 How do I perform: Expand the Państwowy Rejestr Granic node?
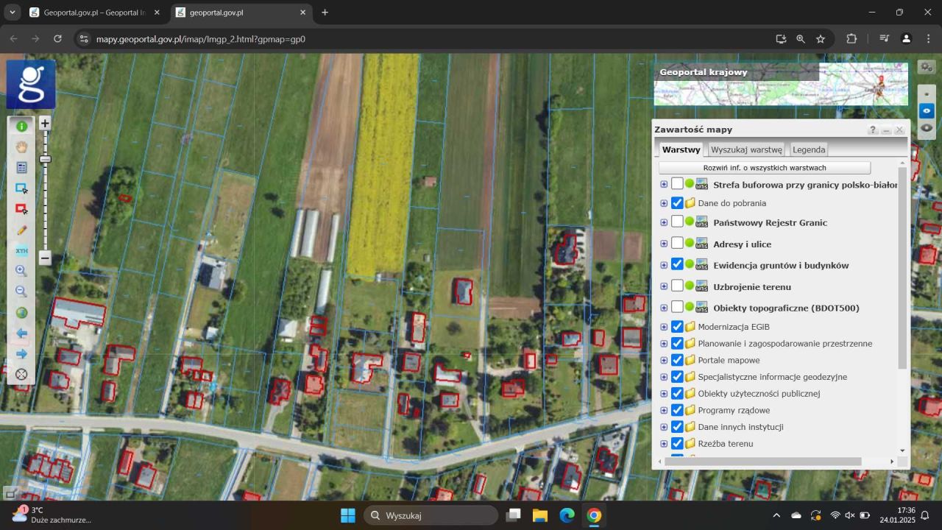coord(664,222)
